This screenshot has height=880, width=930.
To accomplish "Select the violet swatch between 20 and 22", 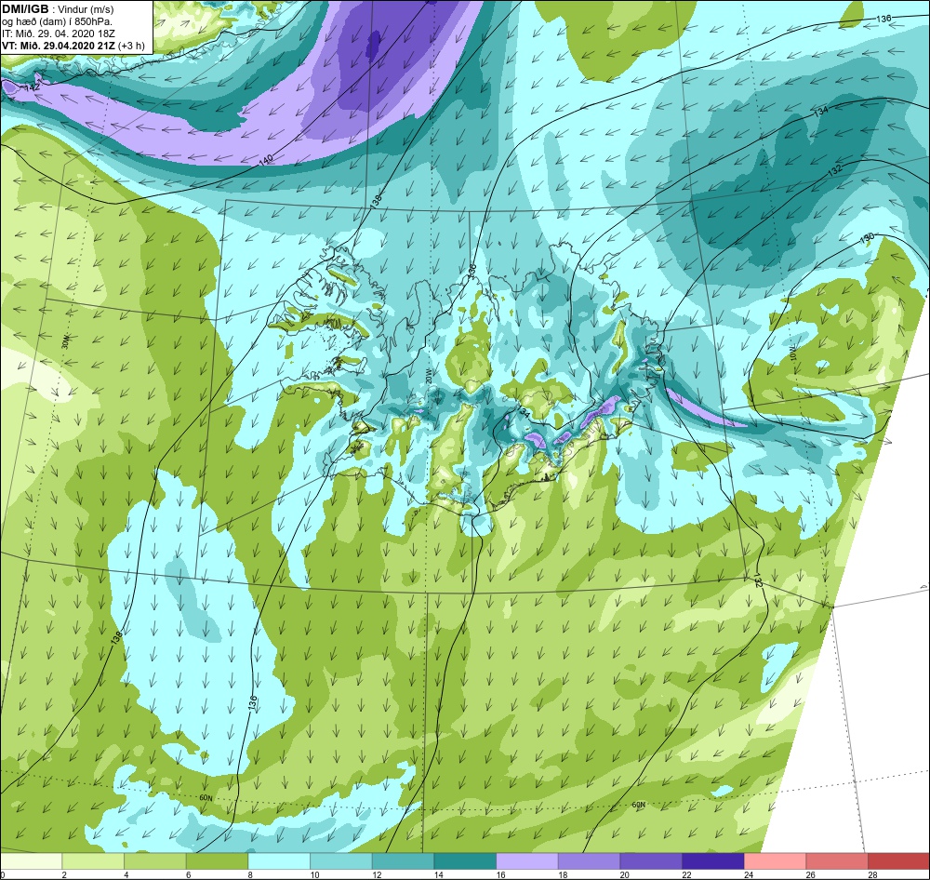I will pos(651,860).
